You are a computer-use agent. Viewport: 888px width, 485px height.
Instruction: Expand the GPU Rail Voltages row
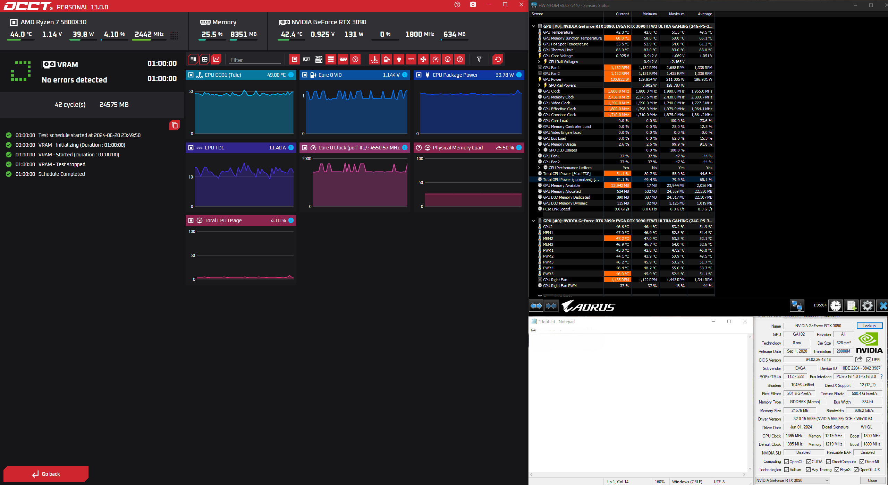tap(539, 62)
